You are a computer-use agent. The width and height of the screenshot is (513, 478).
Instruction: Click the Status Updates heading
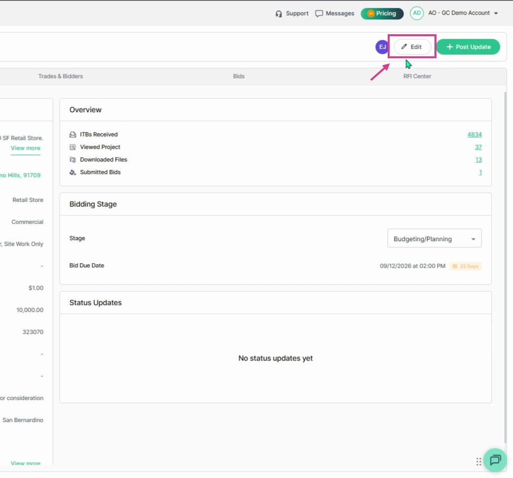[x=95, y=302]
